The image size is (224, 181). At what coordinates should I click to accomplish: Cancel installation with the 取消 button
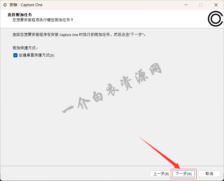point(209,174)
